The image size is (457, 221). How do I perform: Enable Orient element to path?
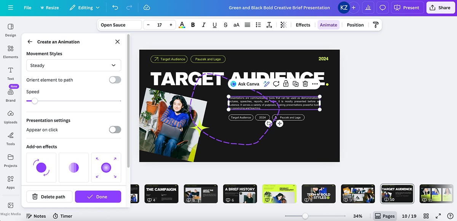click(115, 80)
